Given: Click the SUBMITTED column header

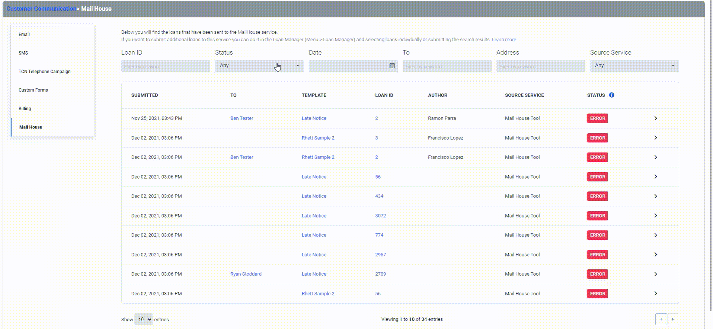Looking at the screenshot, I should pyautogui.click(x=144, y=95).
